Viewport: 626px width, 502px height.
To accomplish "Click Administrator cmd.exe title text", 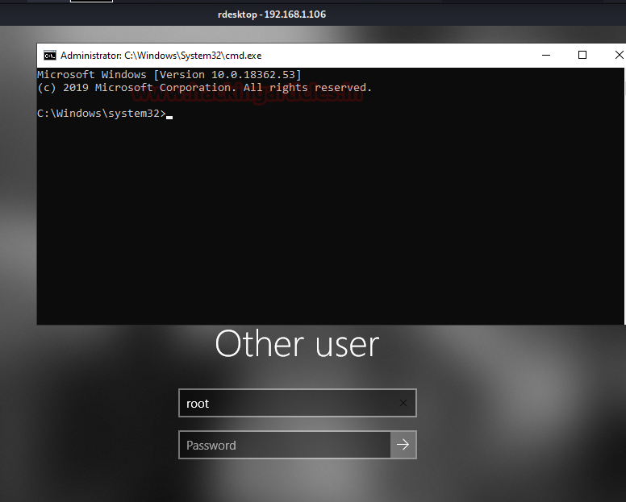I will coord(161,56).
